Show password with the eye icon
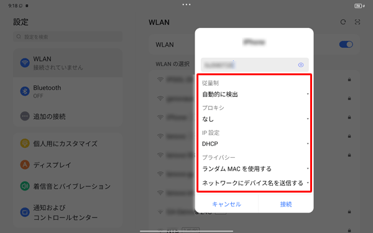 301,65
